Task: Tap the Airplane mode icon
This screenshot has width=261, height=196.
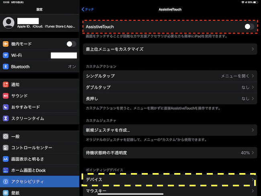Action: (6, 44)
